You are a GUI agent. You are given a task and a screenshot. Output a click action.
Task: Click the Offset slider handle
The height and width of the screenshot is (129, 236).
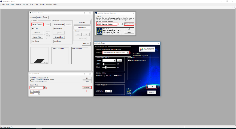click(x=106, y=68)
